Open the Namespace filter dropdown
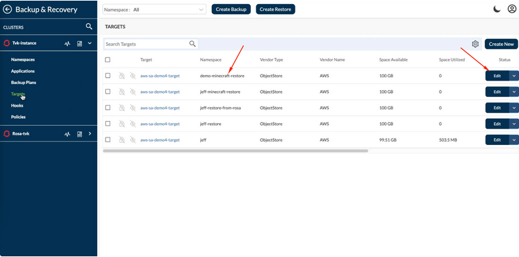Image resolution: width=519 pixels, height=257 pixels. point(155,10)
